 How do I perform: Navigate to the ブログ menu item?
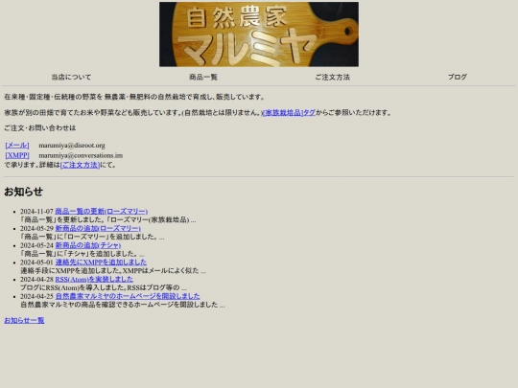point(458,77)
